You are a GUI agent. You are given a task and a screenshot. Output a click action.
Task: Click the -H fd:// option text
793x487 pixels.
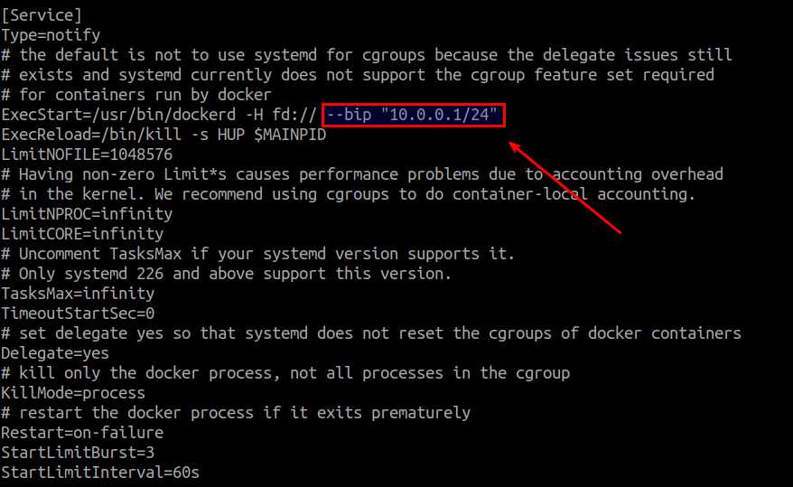click(x=281, y=115)
